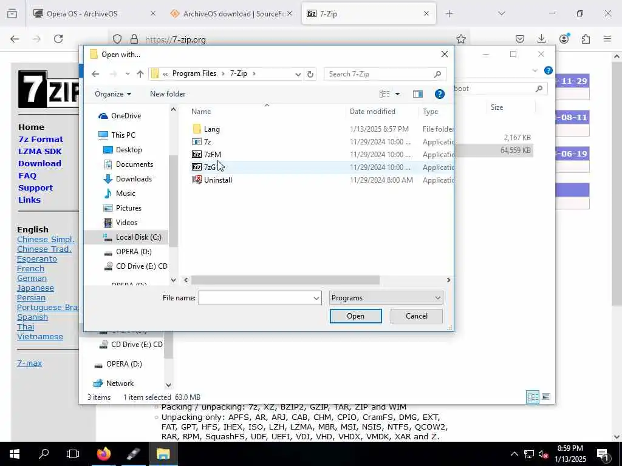Open the FAQ link

click(27, 175)
